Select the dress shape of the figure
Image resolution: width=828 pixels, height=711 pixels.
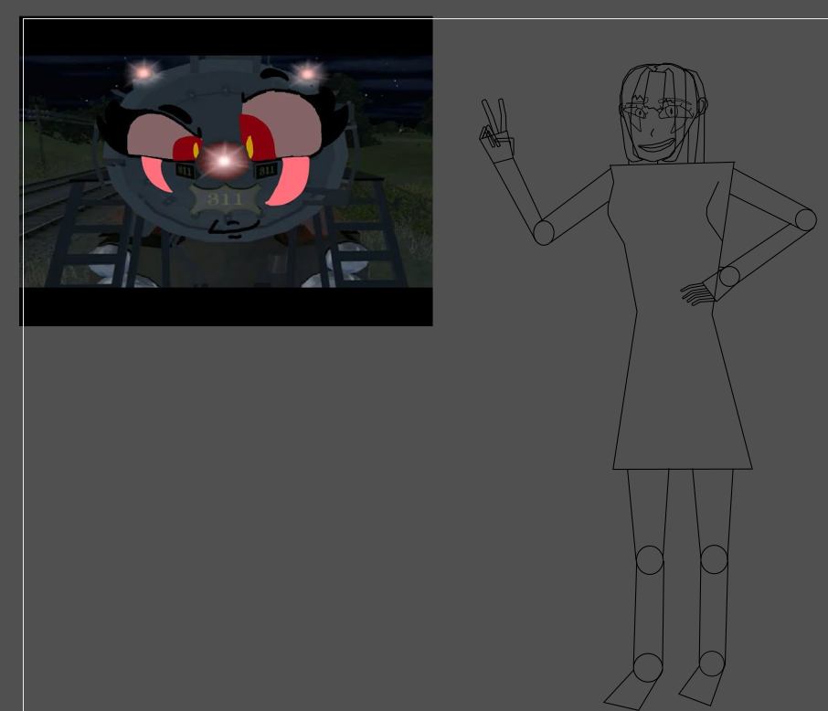point(680,316)
